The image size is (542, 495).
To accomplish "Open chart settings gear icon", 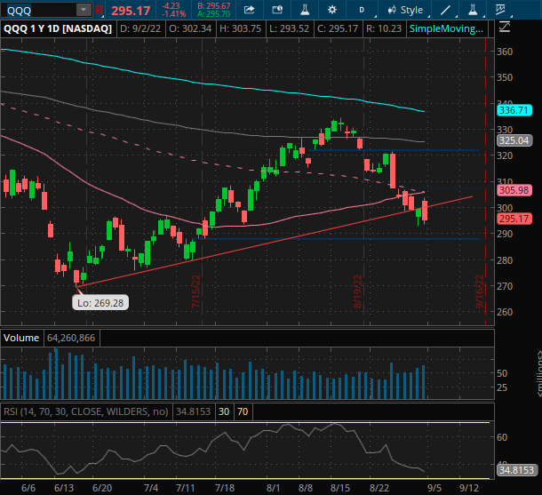I will pyautogui.click(x=332, y=10).
